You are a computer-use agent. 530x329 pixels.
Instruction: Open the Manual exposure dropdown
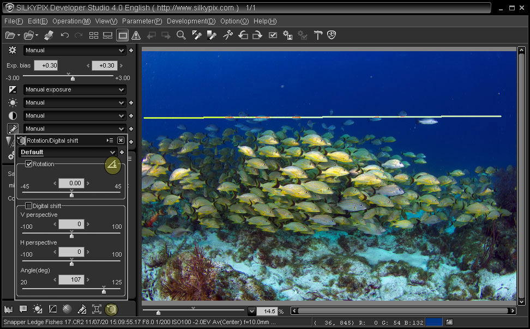point(74,89)
